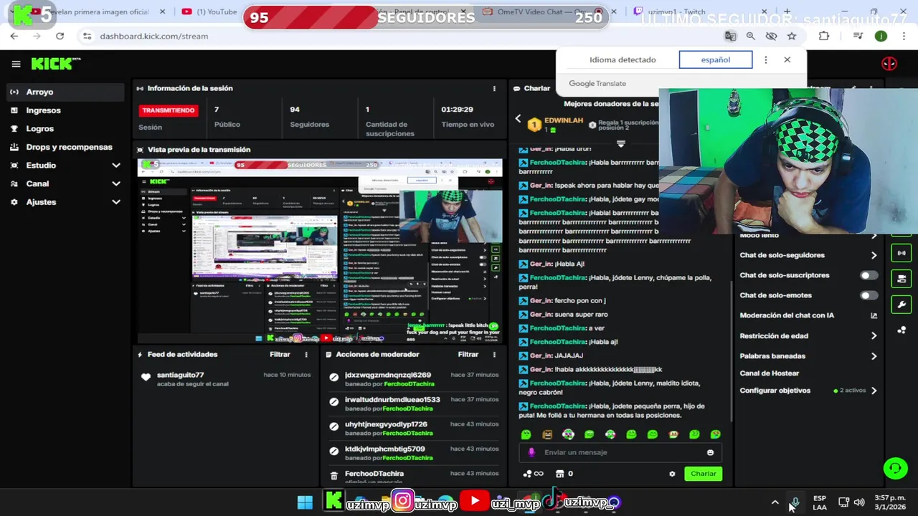Click banned user irwaltuddnurbmdlueao1533

(392, 399)
